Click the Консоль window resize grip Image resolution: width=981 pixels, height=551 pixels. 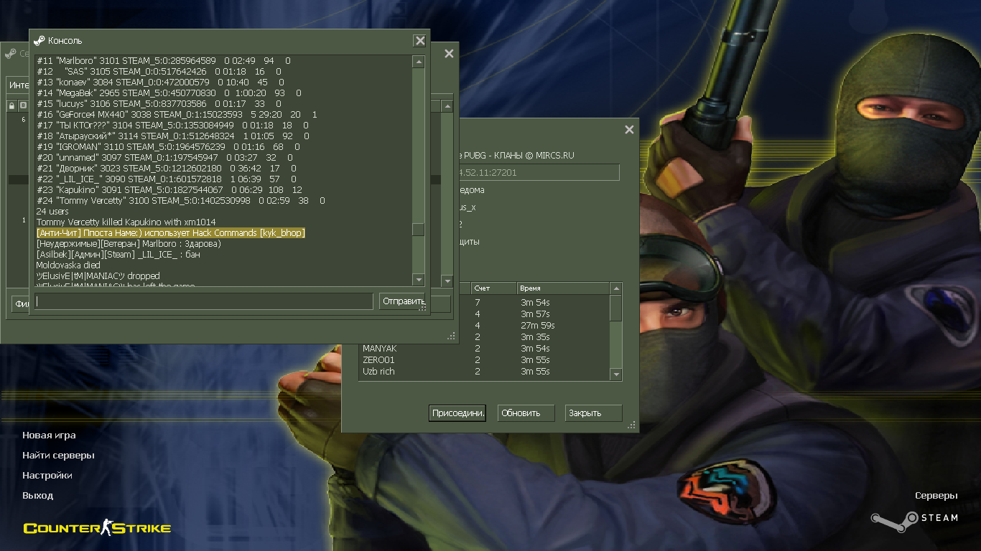point(424,308)
